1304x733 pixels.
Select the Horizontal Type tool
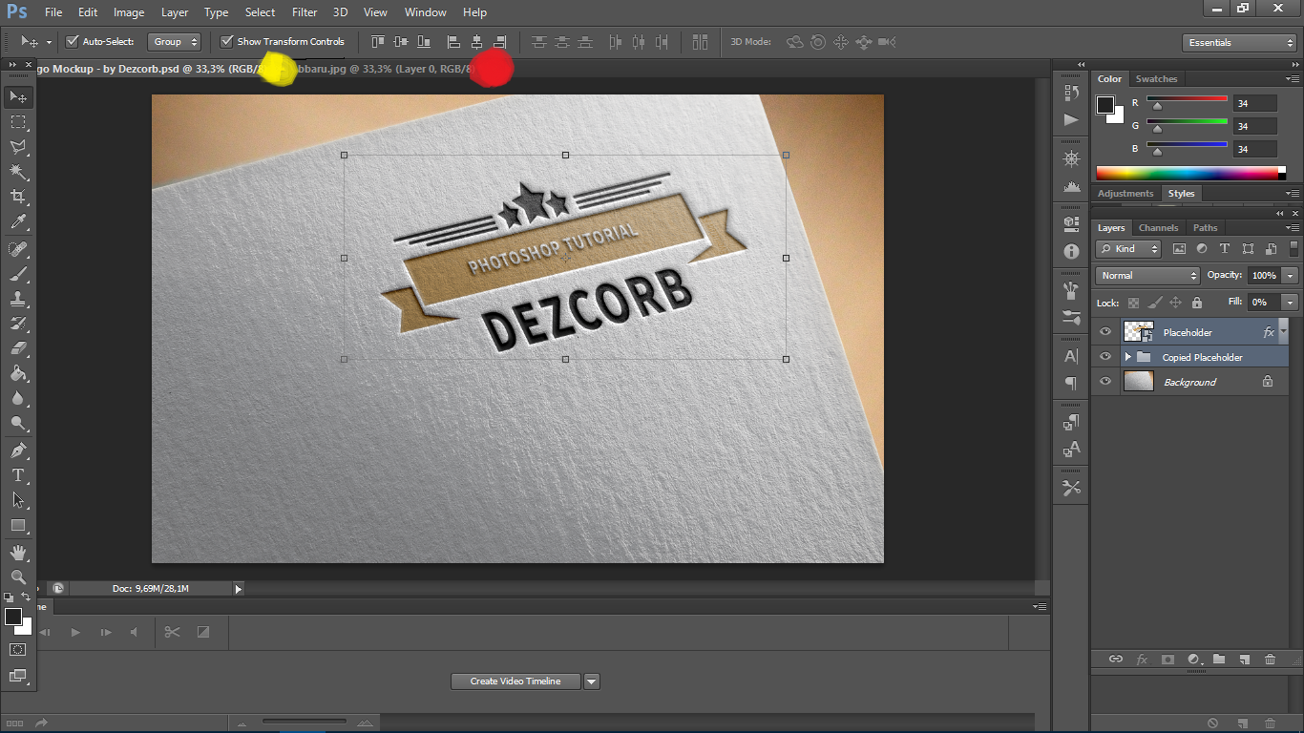(x=18, y=474)
